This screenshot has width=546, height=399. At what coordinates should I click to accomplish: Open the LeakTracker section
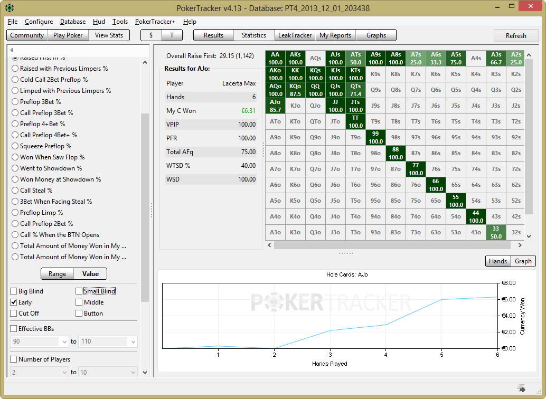click(x=295, y=35)
